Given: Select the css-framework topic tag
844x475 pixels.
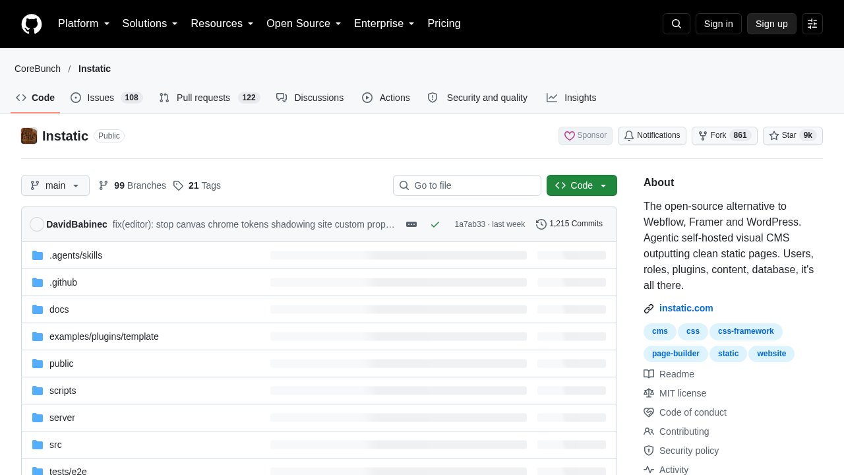Looking at the screenshot, I should (746, 332).
